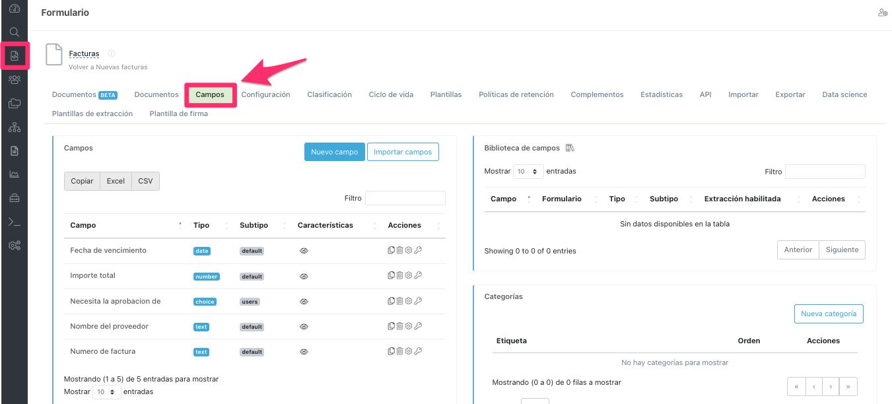Viewport: 892px width, 404px height.
Task: Open Mostrar entries dropdown below Campos table
Action: click(106, 392)
